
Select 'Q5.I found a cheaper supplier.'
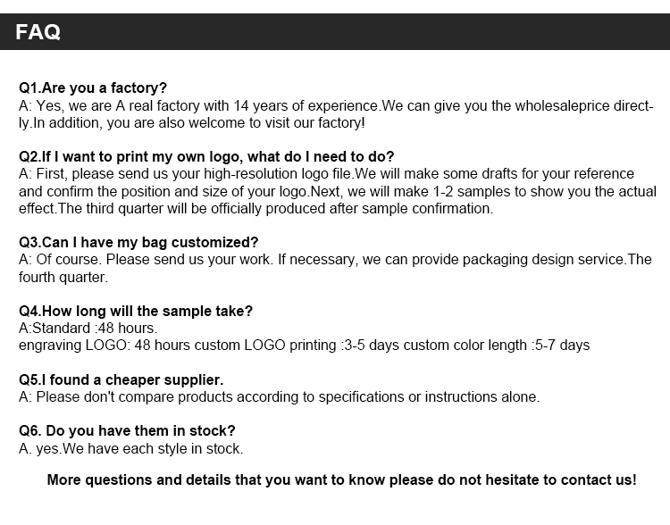(121, 379)
